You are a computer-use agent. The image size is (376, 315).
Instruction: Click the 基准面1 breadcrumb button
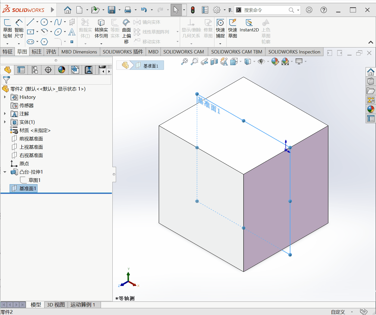pos(149,66)
